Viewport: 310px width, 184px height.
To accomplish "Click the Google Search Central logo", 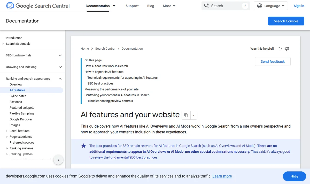I will pos(38,6).
